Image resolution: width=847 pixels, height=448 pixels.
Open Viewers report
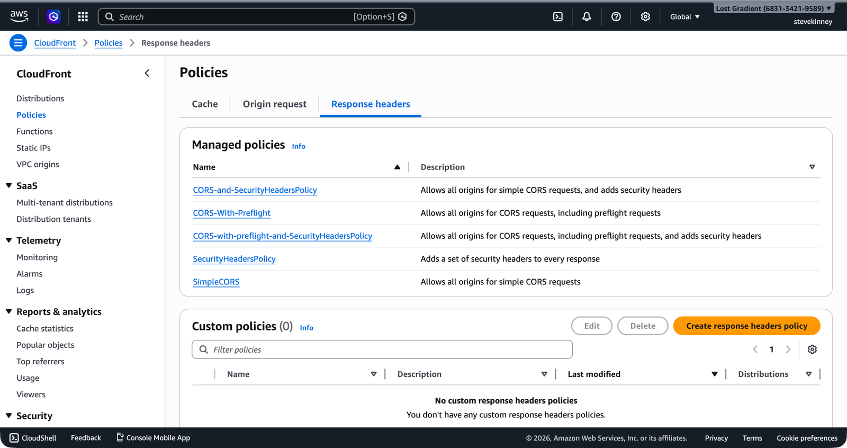(x=31, y=395)
